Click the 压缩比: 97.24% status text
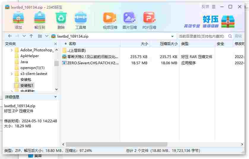The height and width of the screenshot is (159, 249). tap(79, 151)
